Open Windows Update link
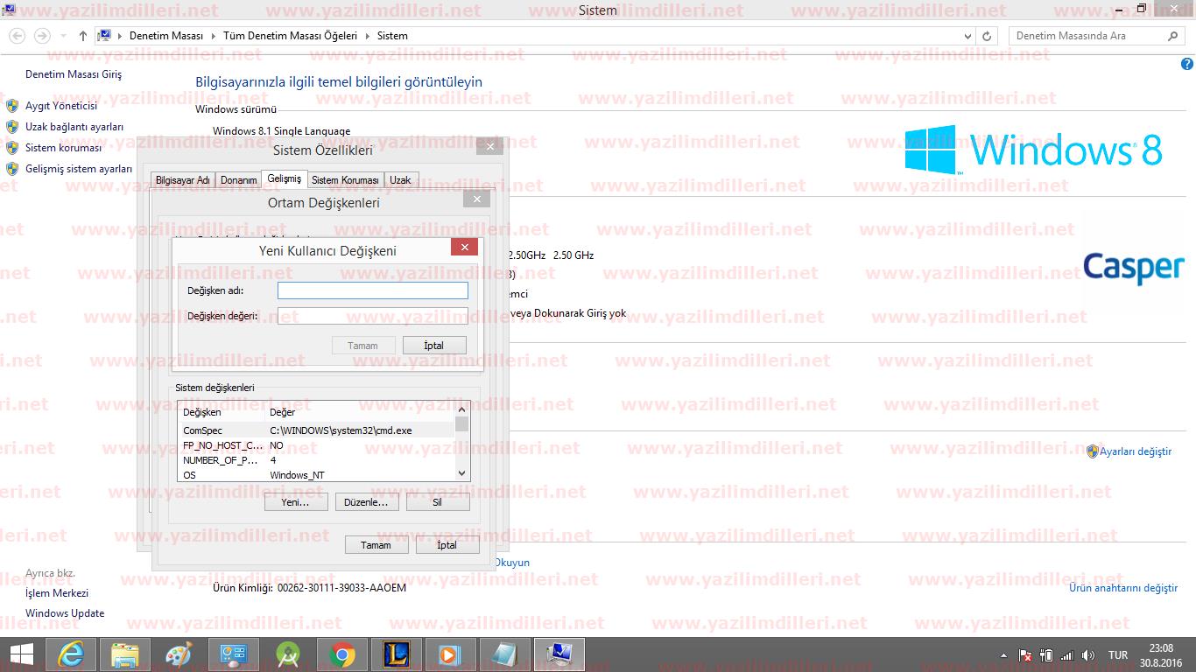Image resolution: width=1196 pixels, height=672 pixels. (65, 613)
